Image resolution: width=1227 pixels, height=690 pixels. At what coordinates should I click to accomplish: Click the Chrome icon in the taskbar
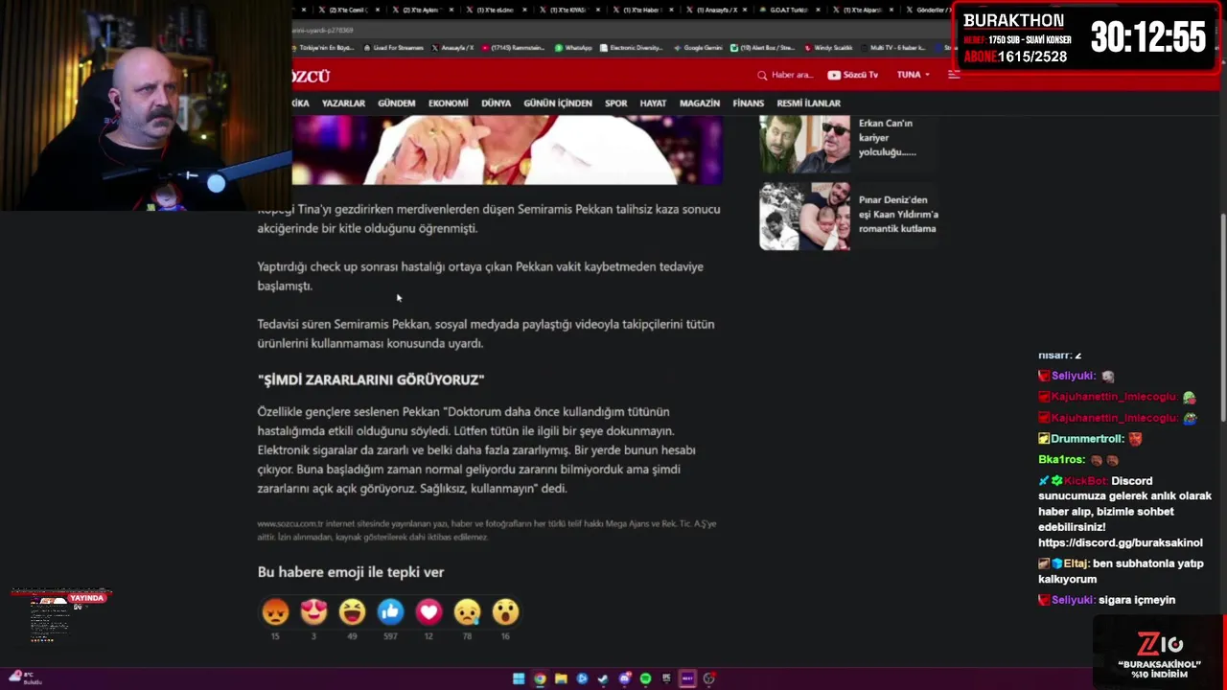(x=540, y=678)
